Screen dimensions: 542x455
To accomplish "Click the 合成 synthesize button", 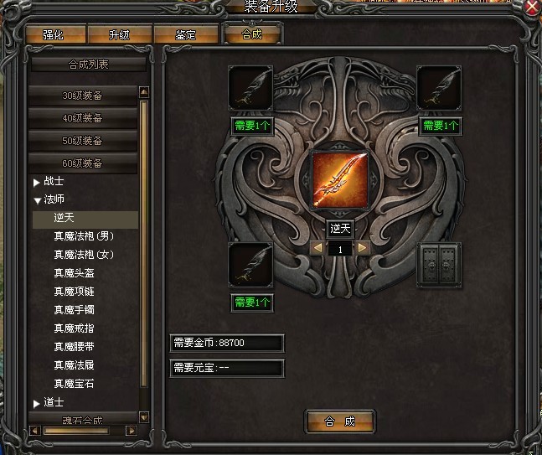I will 340,421.
